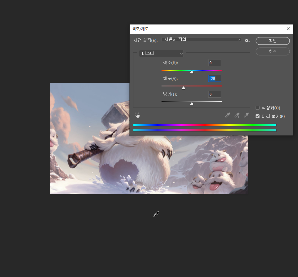The width and height of the screenshot is (298, 277).
Task: Open preset options gear menu
Action: point(247,41)
